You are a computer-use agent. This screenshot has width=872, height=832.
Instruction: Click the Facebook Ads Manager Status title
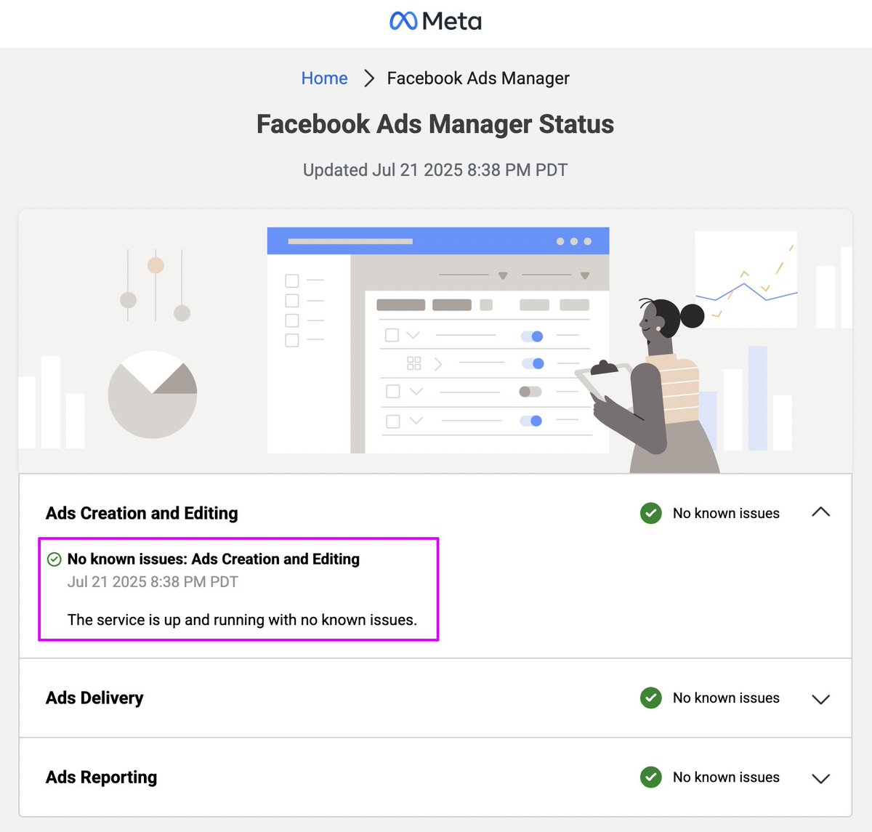click(435, 124)
